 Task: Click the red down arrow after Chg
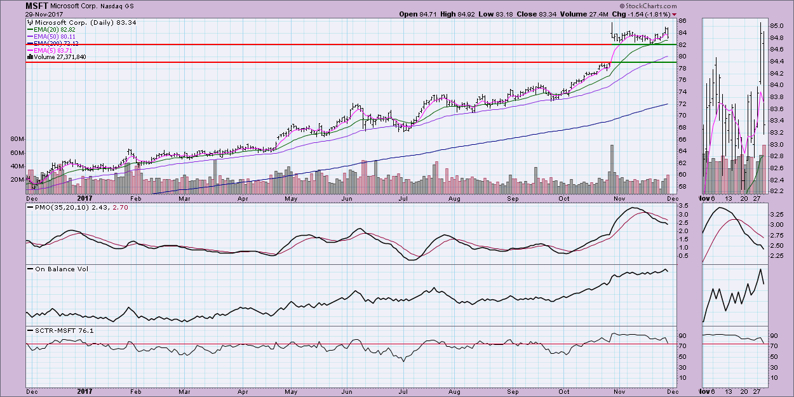point(675,13)
